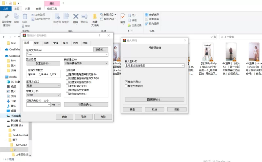Switch to the Options tab in archive dialog
This screenshot has height=162, width=262.
coord(46,43)
